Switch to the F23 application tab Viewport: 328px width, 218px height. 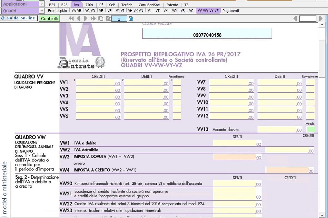(64, 5)
